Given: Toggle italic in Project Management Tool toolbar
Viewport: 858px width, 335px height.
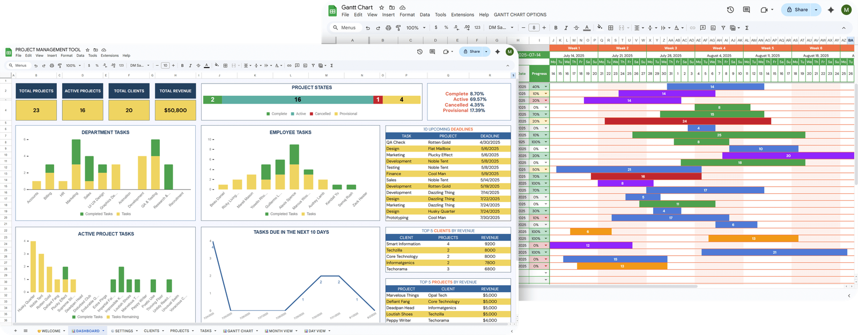Looking at the screenshot, I should click(x=190, y=66).
